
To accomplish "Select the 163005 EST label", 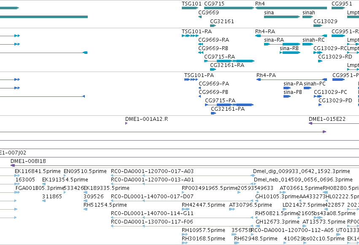I will (x=25, y=180).
